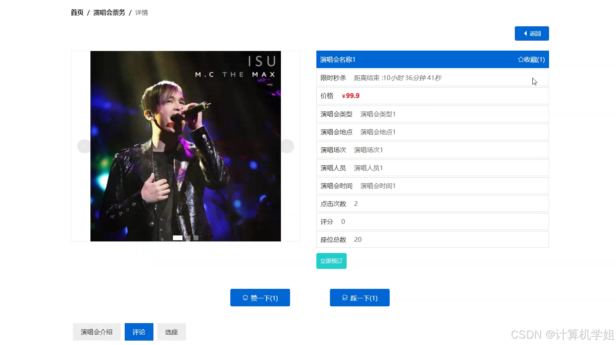Image resolution: width=616 pixels, height=345 pixels.
Task: Click the 演唱会名称1 title
Action: click(338, 59)
